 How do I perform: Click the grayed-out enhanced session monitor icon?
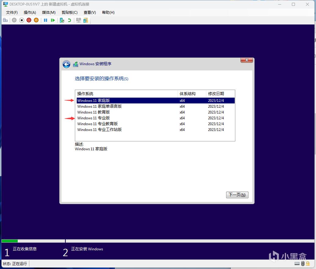[x=79, y=20]
